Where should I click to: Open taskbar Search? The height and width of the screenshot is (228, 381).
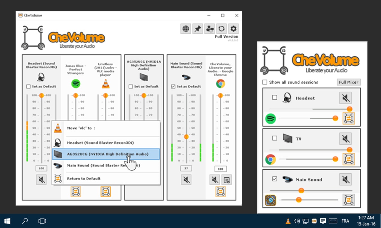(25, 221)
